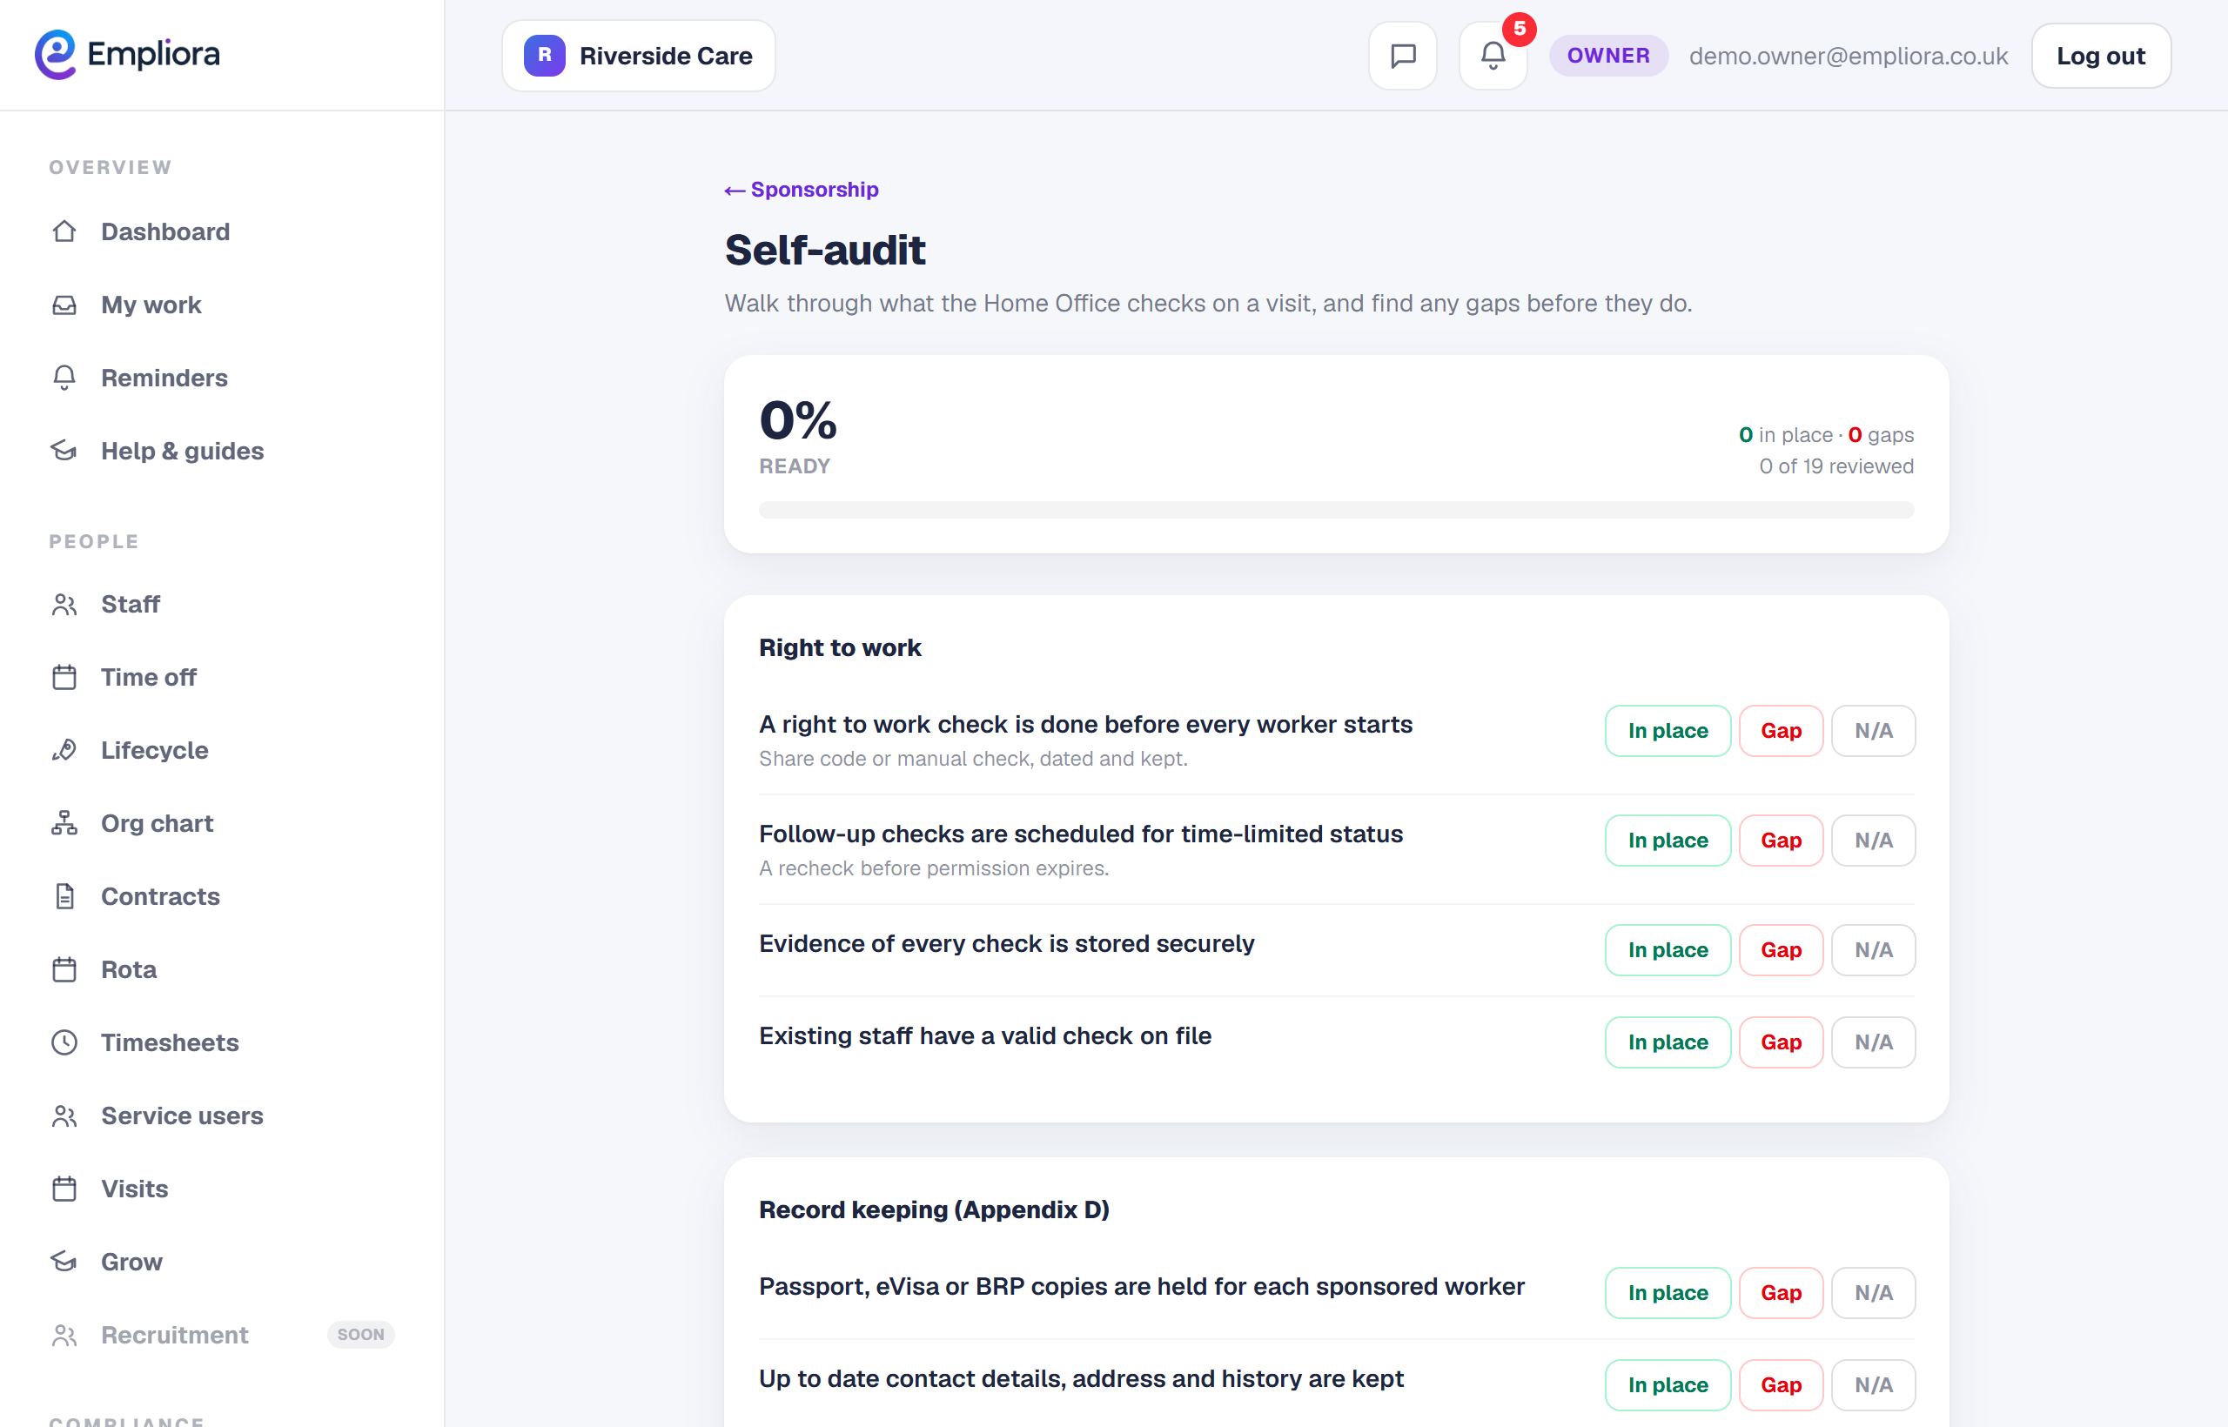Image resolution: width=2228 pixels, height=1427 pixels.
Task: Set evidence stored securely to N/A
Action: pyautogui.click(x=1873, y=950)
